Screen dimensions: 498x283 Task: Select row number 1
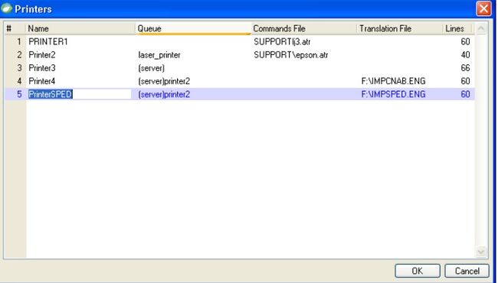tap(19, 41)
